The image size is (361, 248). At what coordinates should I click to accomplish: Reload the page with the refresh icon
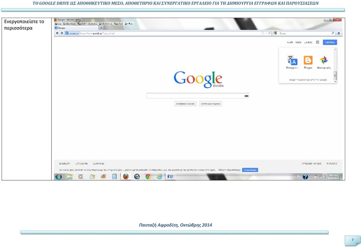[x=269, y=33]
